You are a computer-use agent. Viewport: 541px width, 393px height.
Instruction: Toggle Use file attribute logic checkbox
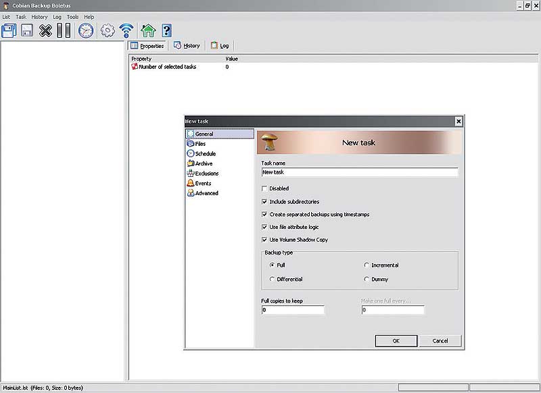click(x=264, y=227)
